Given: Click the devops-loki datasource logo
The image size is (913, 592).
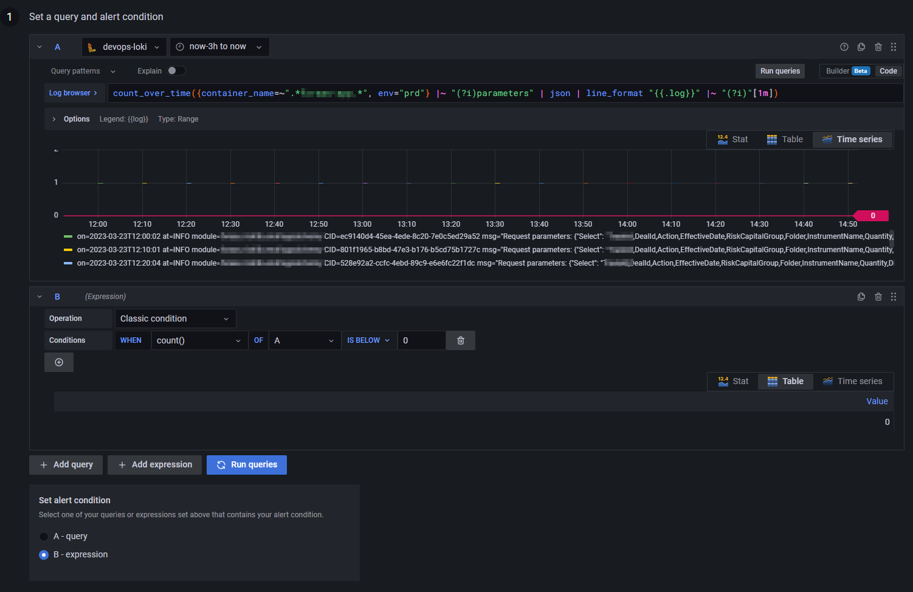Looking at the screenshot, I should coord(92,47).
